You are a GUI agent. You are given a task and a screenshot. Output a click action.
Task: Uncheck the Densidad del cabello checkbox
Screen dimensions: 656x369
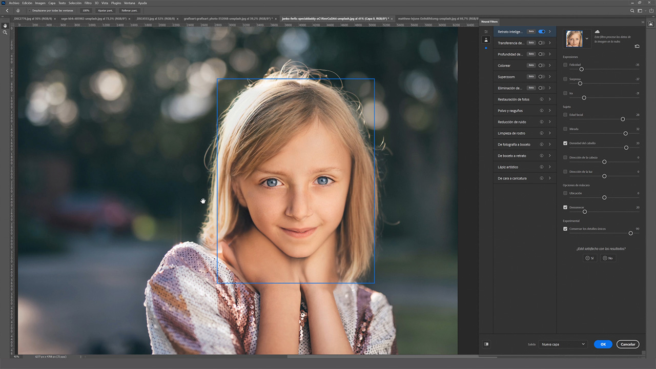(565, 143)
